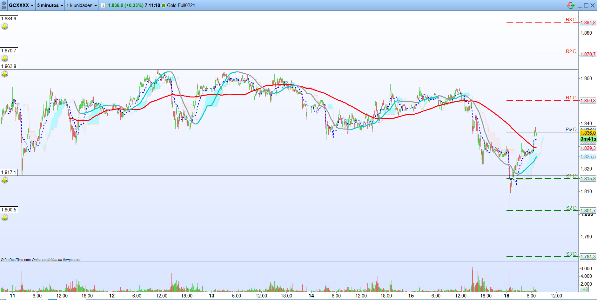Open the GCXXXX instrument dropdown
This screenshot has width=597, height=300.
click(x=21, y=5)
